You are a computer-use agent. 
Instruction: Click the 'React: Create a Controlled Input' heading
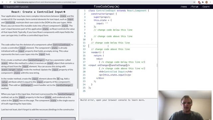[x=37, y=12]
